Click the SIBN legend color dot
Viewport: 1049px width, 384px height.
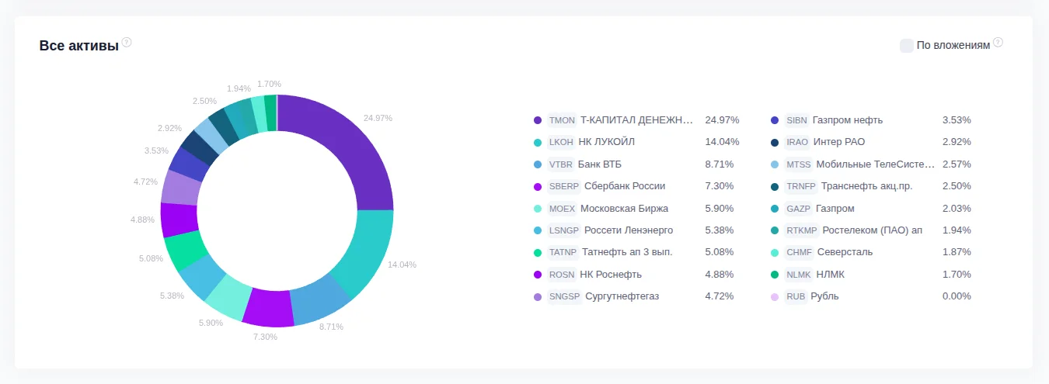click(775, 120)
